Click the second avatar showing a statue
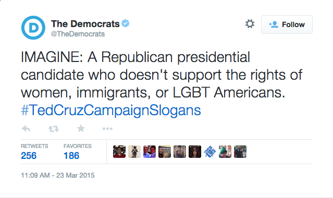 tap(134, 152)
